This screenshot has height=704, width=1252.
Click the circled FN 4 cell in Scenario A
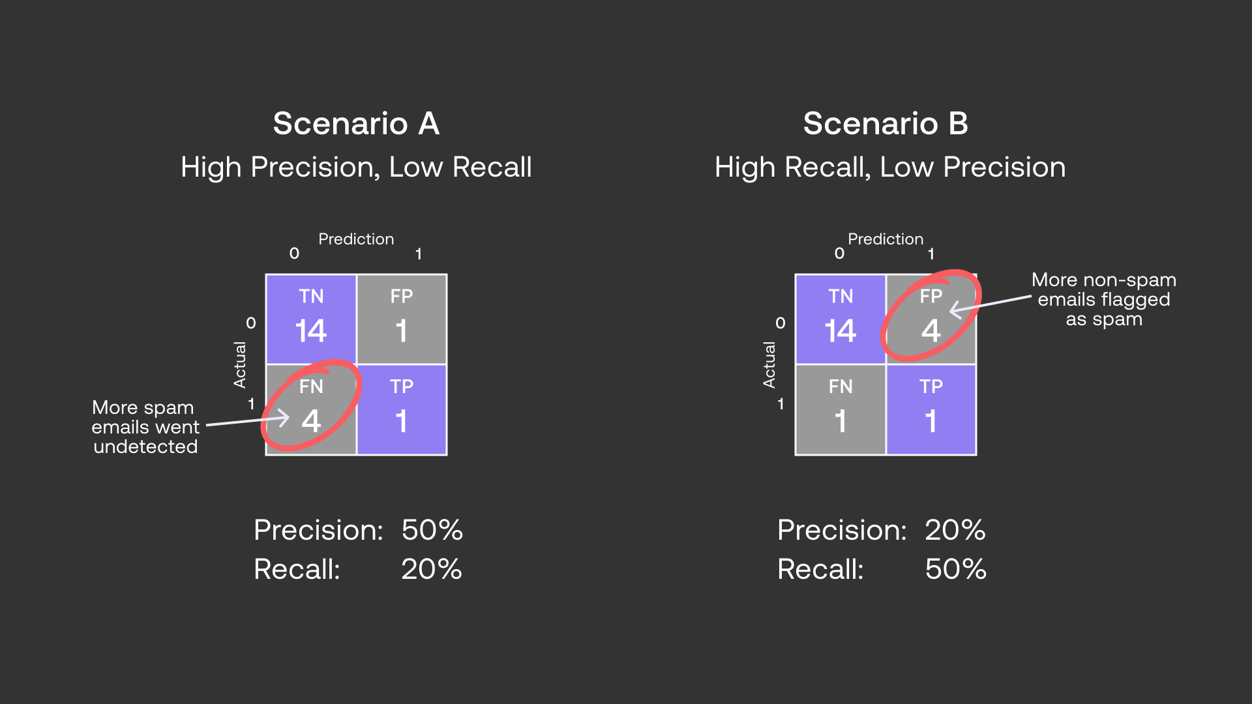pos(311,409)
